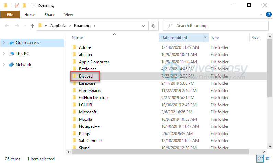Viewport: 273px width, 163px height.
Task: Select the LGHUB folder
Action: (85, 105)
